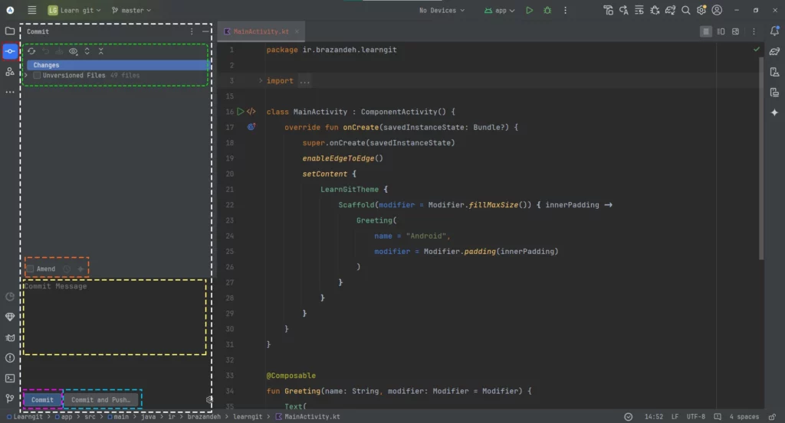Open master branch dropdown
The height and width of the screenshot is (423, 785).
[x=131, y=10]
